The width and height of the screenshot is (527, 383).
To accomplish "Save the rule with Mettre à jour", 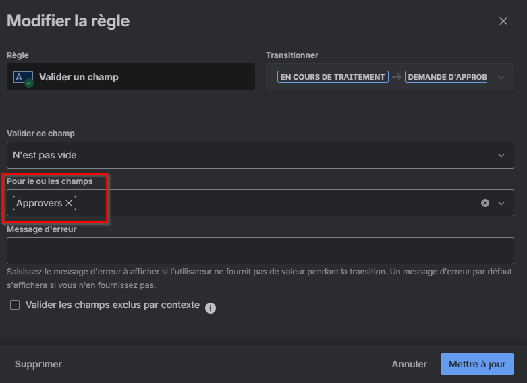I will click(477, 364).
